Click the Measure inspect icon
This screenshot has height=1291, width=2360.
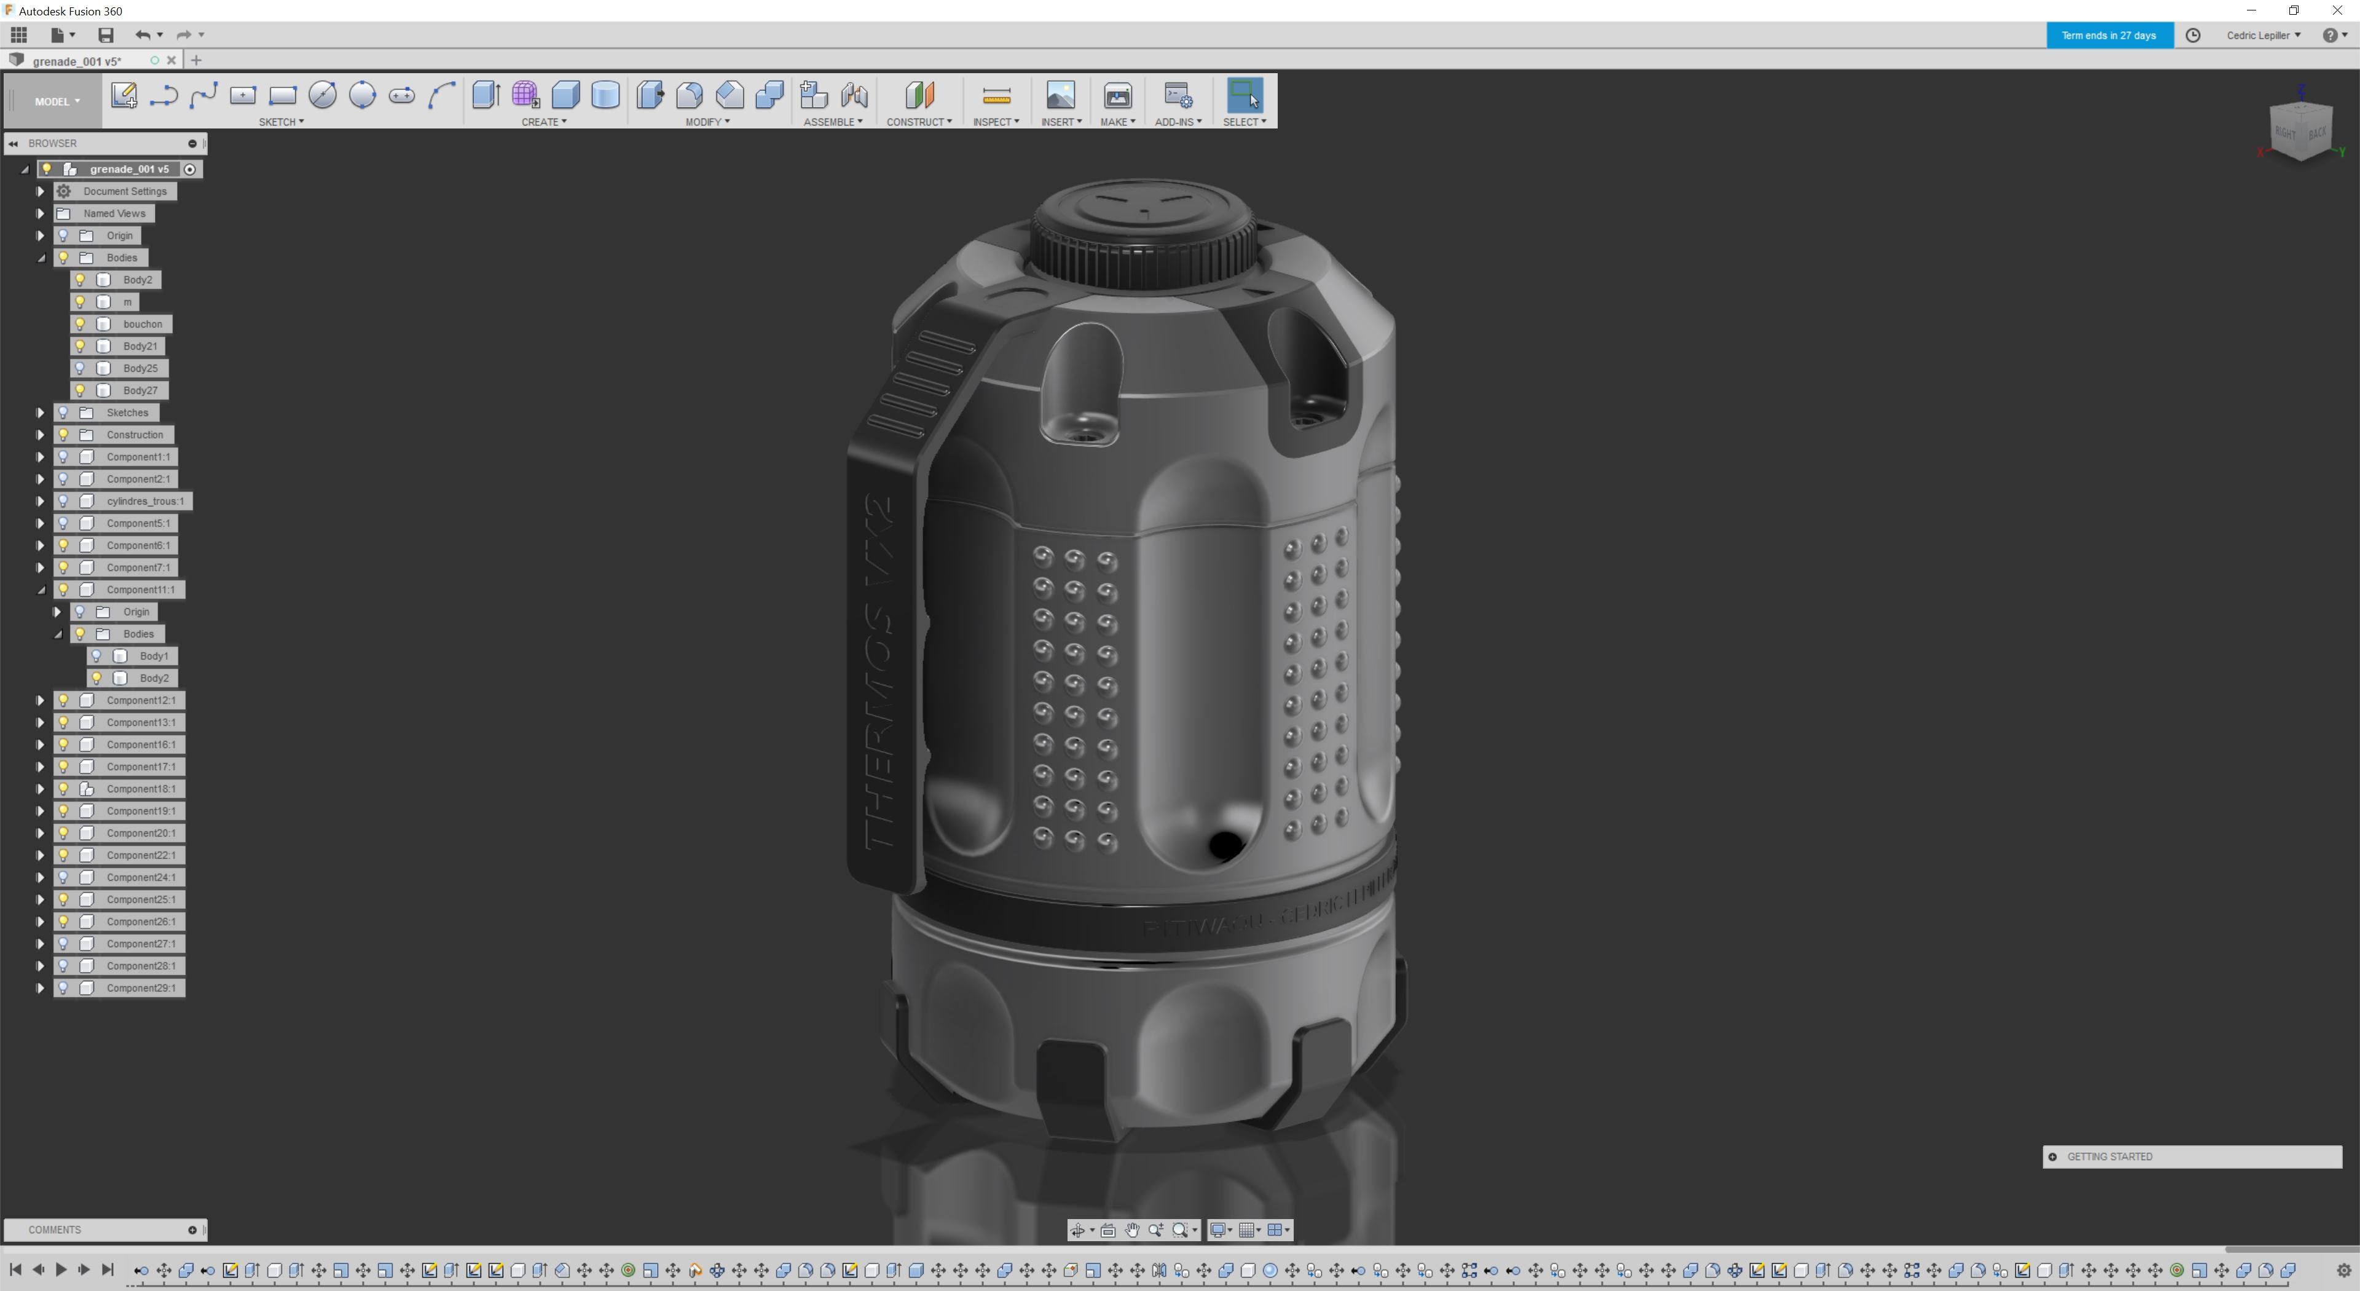coord(996,95)
